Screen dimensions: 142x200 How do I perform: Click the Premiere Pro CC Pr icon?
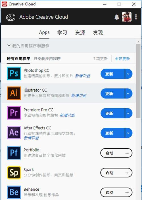tap(14, 113)
